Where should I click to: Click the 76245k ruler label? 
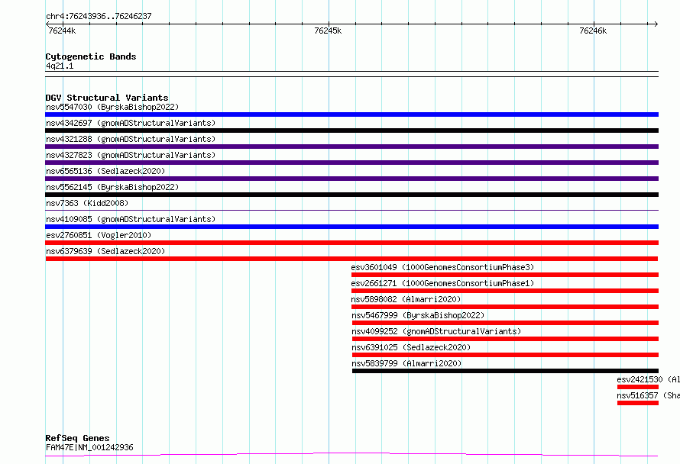(328, 31)
